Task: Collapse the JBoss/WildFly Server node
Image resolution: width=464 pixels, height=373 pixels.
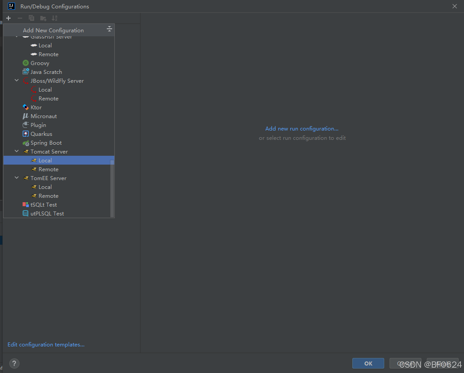Action: click(16, 81)
